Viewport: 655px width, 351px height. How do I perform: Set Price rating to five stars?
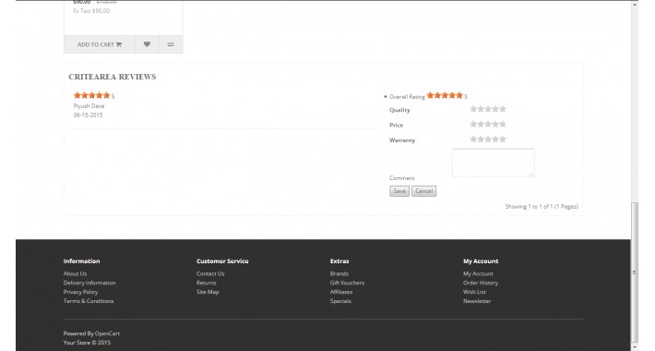[503, 125]
